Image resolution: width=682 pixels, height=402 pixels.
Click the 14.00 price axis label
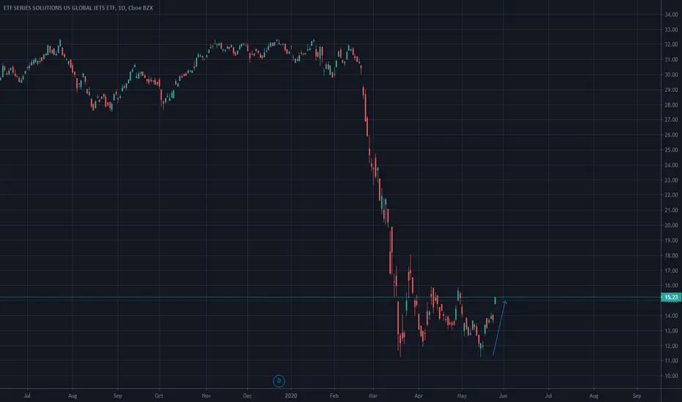click(671, 316)
